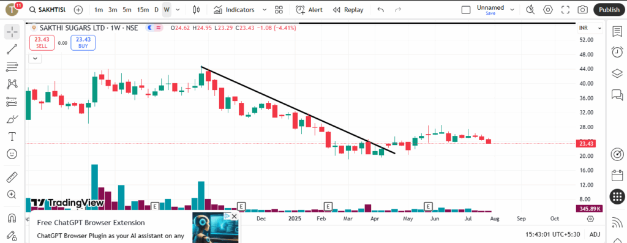Image resolution: width=627 pixels, height=243 pixels.
Task: Open the apps grid panel
Action: pyautogui.click(x=617, y=196)
